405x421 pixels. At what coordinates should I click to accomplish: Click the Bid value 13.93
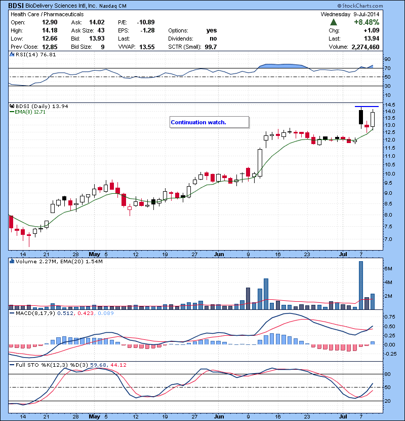(97, 39)
